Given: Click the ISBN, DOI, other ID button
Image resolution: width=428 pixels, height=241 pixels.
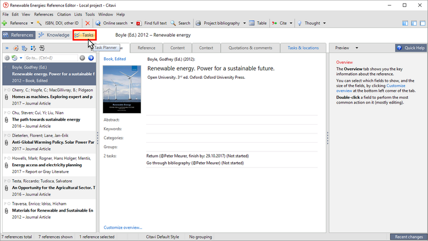Looking at the screenshot, I should [x=58, y=23].
